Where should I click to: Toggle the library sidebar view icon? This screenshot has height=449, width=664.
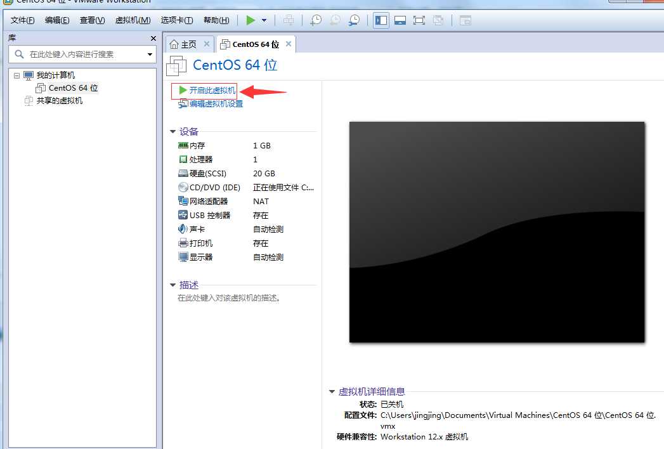tap(381, 20)
